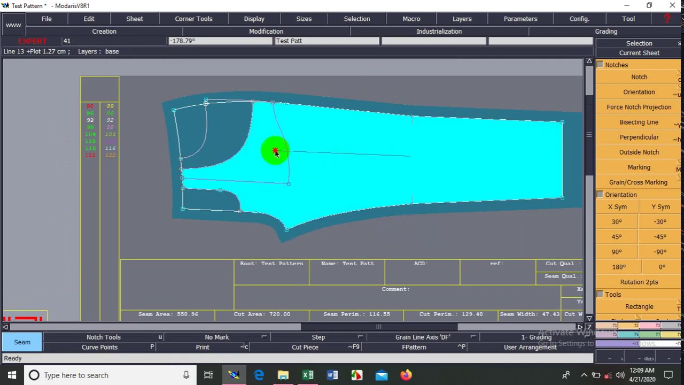Toggle the Orientation section checkbox
Viewport: 684px width, 385px height.
(x=600, y=195)
